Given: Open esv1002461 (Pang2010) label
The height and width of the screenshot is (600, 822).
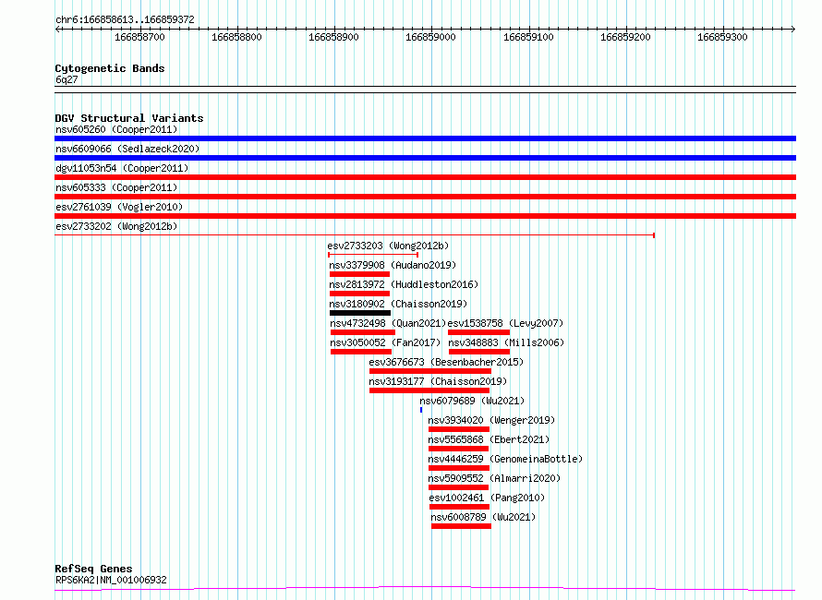Looking at the screenshot, I should pyautogui.click(x=487, y=498).
